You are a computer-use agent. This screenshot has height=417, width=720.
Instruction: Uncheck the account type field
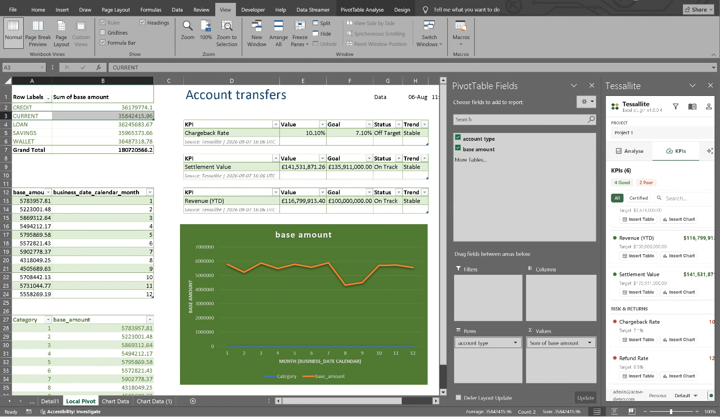click(458, 138)
